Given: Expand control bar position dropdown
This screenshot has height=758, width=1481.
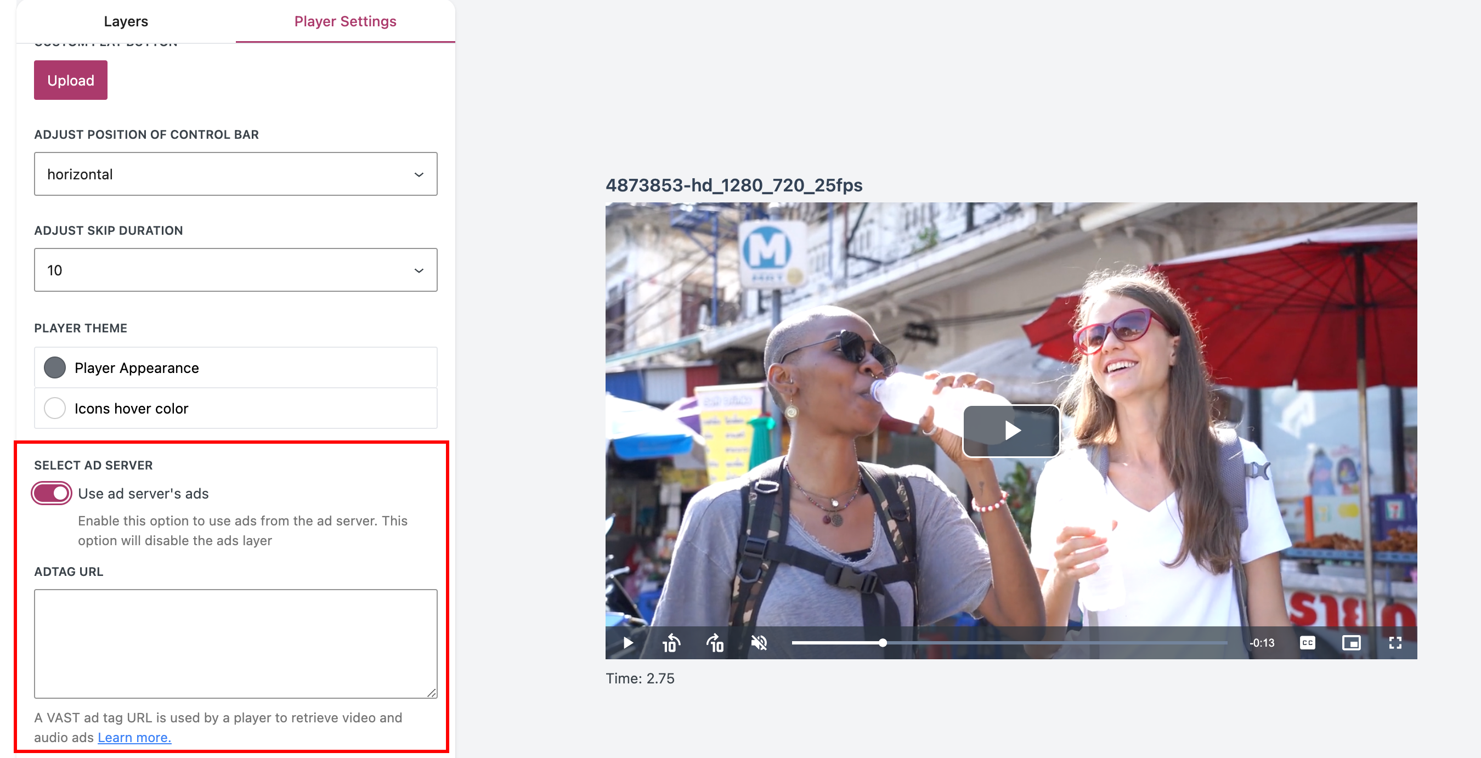Looking at the screenshot, I should [x=235, y=174].
